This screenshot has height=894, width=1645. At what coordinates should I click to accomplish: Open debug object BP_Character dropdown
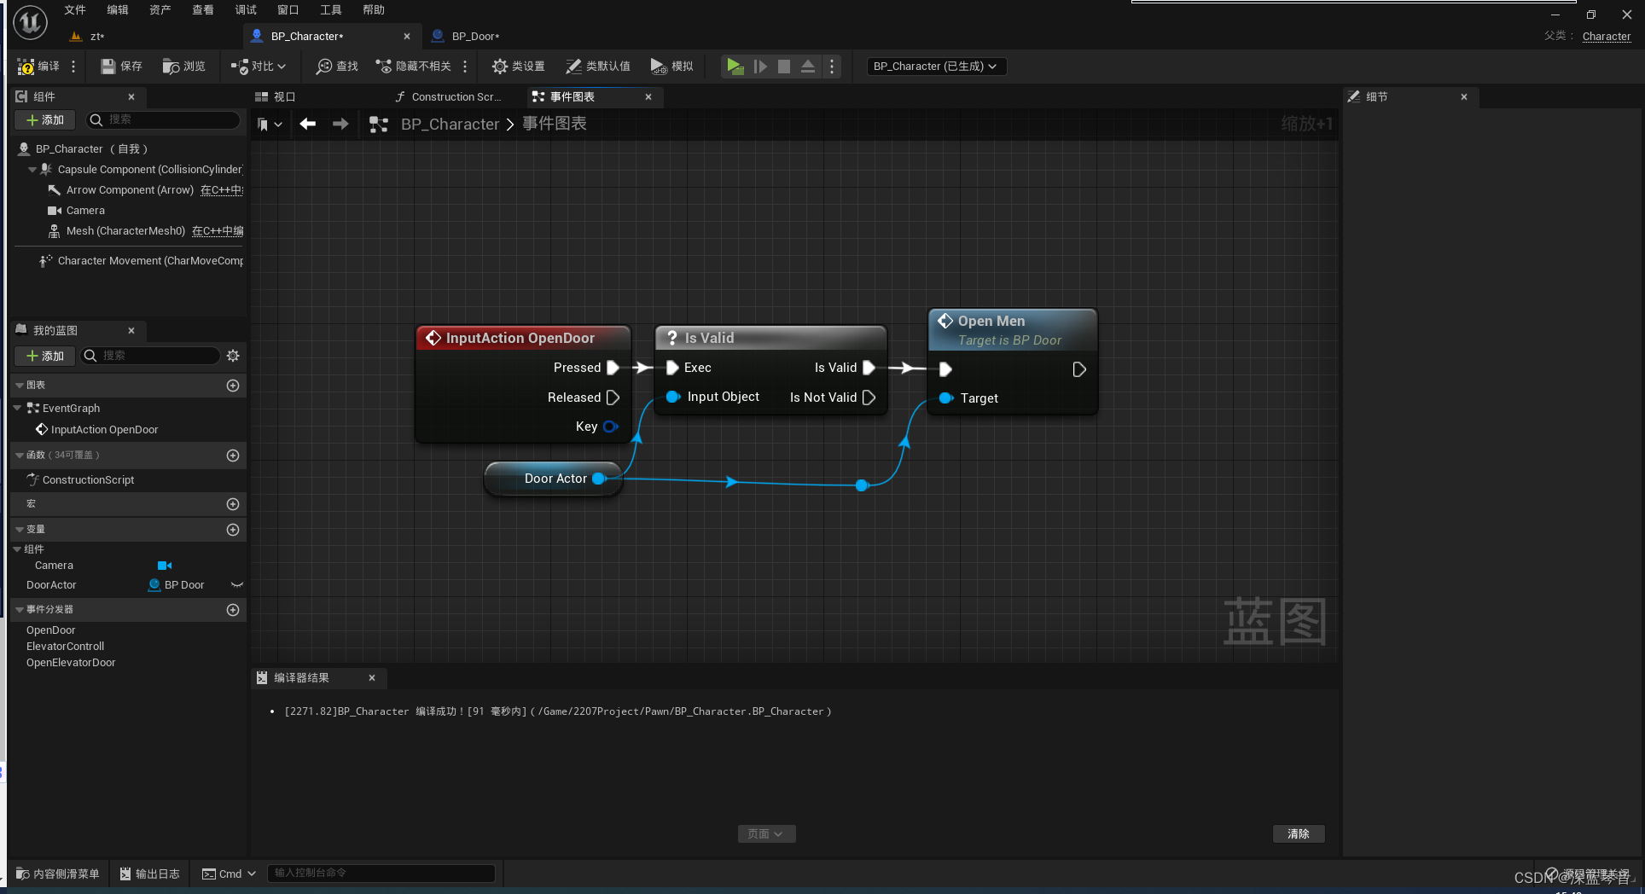[936, 66]
